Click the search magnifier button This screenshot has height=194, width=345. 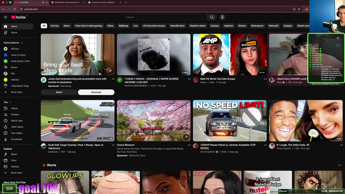(212, 17)
